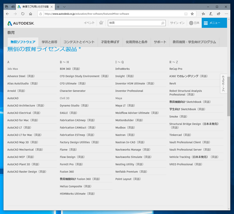Click the イベント link

click(x=89, y=23)
